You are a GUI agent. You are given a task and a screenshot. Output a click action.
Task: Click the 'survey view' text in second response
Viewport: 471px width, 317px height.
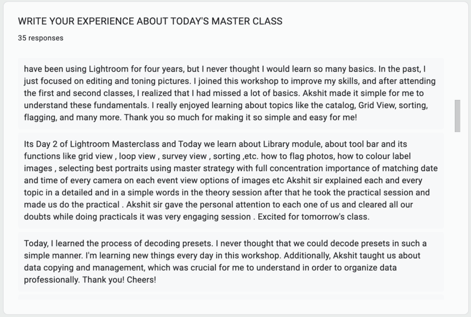[x=184, y=156]
